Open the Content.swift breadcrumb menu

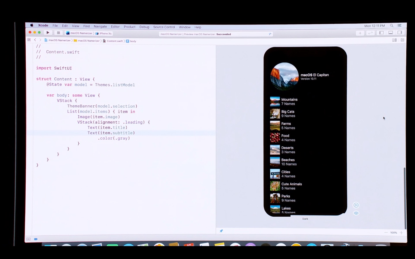(x=113, y=41)
